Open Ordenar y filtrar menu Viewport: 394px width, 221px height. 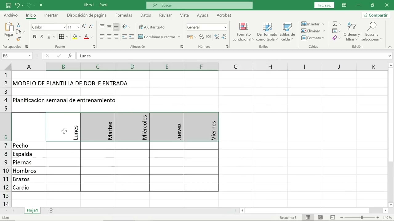coord(352,32)
